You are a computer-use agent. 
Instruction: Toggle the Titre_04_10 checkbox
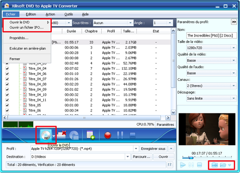(7, 95)
